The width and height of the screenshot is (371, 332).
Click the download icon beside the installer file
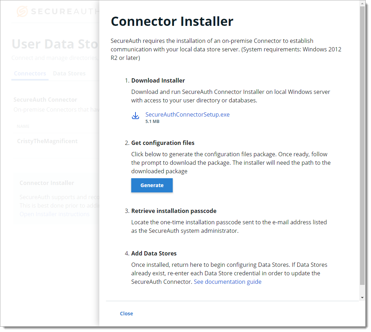[135, 116]
